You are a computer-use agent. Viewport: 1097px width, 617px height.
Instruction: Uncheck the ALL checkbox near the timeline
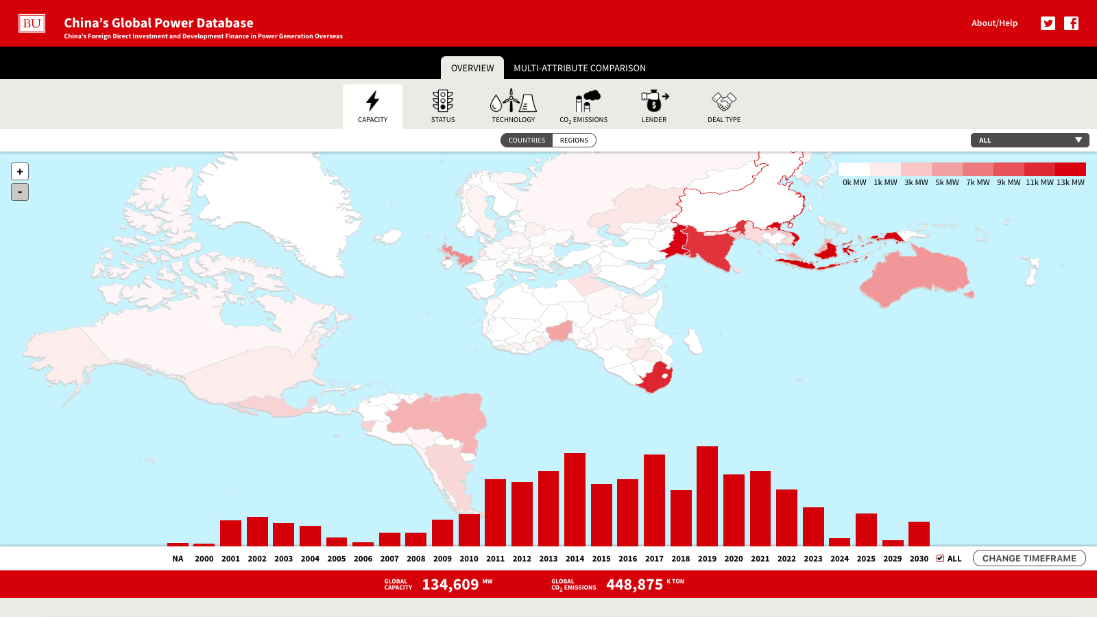point(939,558)
